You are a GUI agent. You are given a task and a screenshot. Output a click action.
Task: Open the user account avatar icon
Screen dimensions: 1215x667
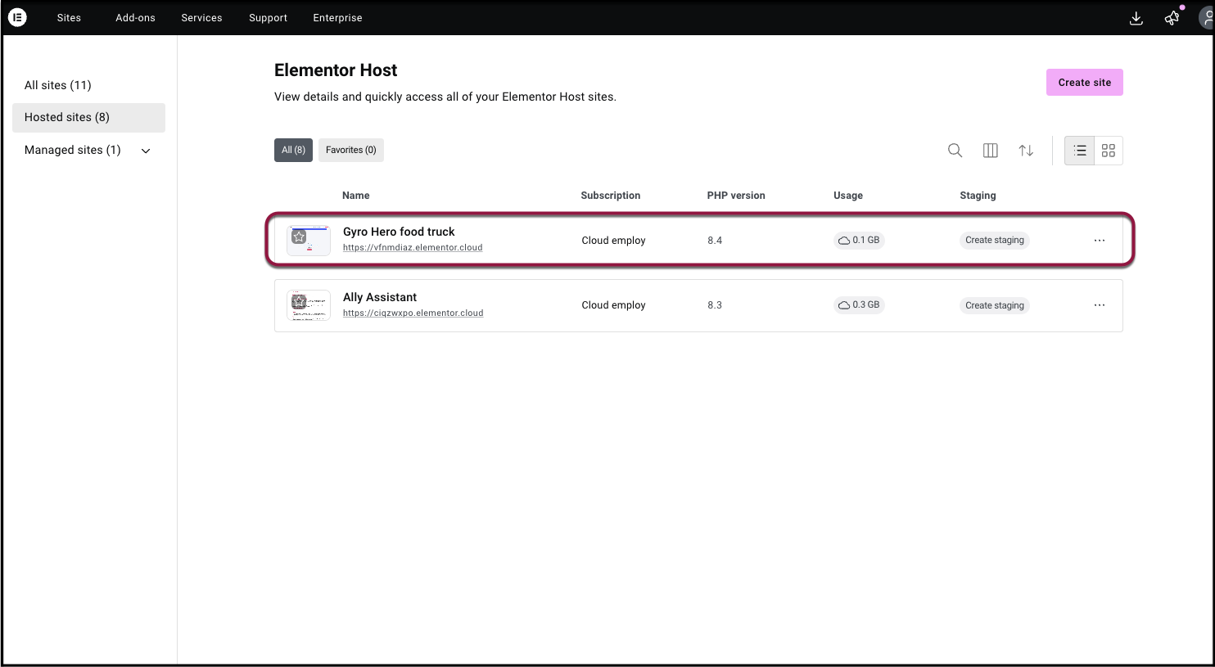(1205, 18)
